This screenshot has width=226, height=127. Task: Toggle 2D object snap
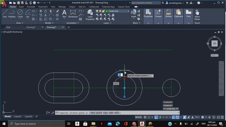[x=178, y=117]
